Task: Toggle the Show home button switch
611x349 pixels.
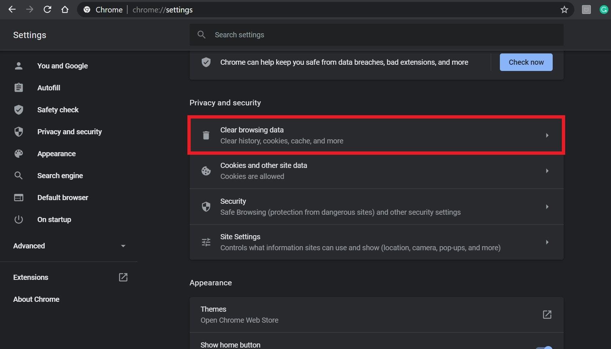Action: point(544,347)
